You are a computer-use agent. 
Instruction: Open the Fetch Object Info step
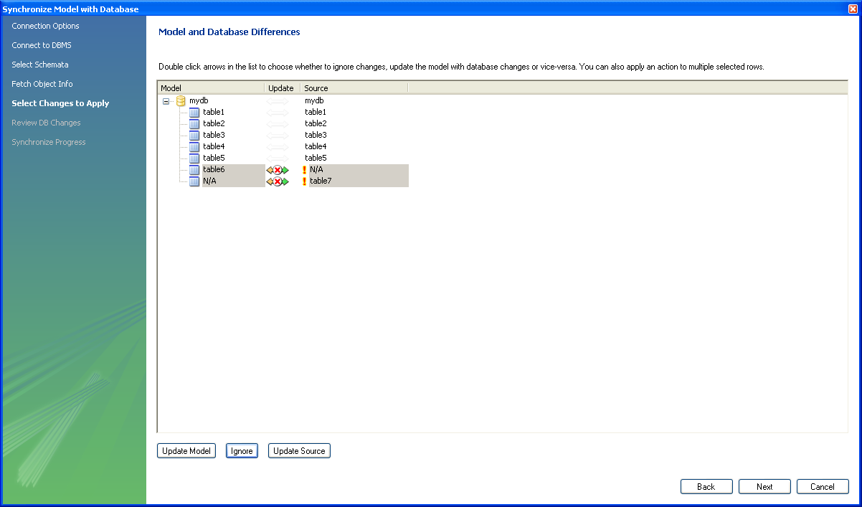click(x=42, y=84)
